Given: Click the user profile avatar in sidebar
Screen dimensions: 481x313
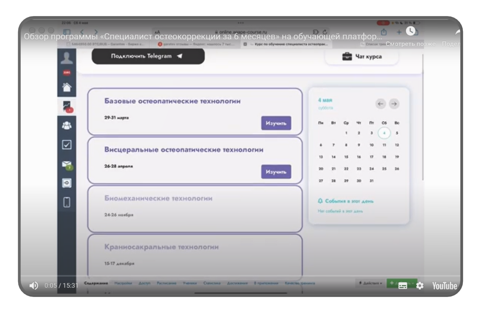Looking at the screenshot, I should pos(67,58).
